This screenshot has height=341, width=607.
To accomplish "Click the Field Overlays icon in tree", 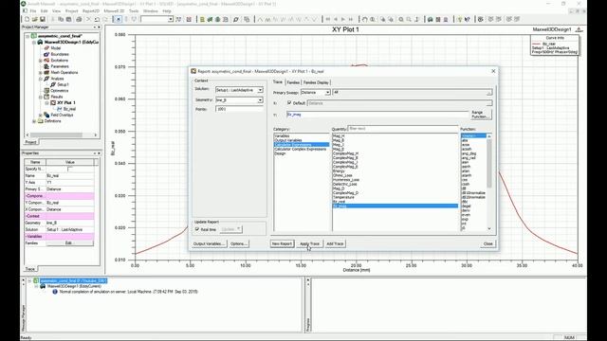I will point(46,115).
